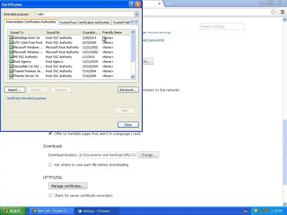Select SecureNet expiration 10/16/2009
Viewport: 287px width, 215px height.
pyautogui.click(x=90, y=66)
